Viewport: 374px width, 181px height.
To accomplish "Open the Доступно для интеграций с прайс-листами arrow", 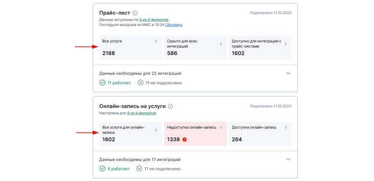I will click(x=286, y=44).
